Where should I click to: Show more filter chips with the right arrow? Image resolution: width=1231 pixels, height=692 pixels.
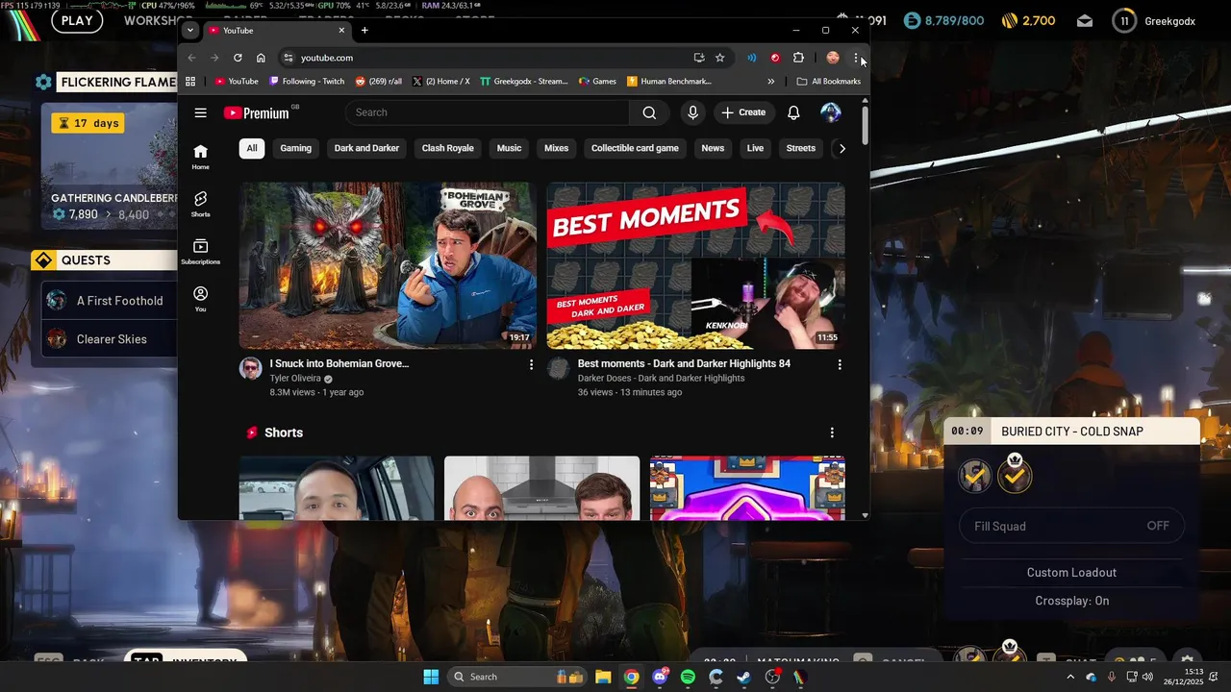pyautogui.click(x=842, y=148)
